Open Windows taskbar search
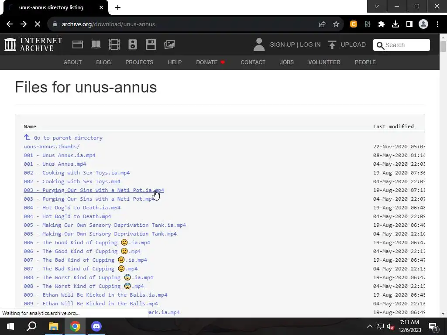The image size is (447, 335). (x=31, y=326)
